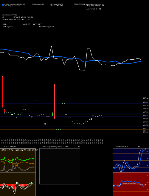Click the 1171.13 price axis label

pos(146,112)
